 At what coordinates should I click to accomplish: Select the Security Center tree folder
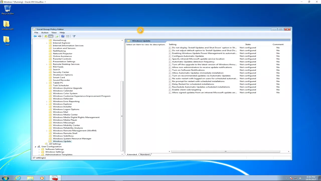point(61,72)
